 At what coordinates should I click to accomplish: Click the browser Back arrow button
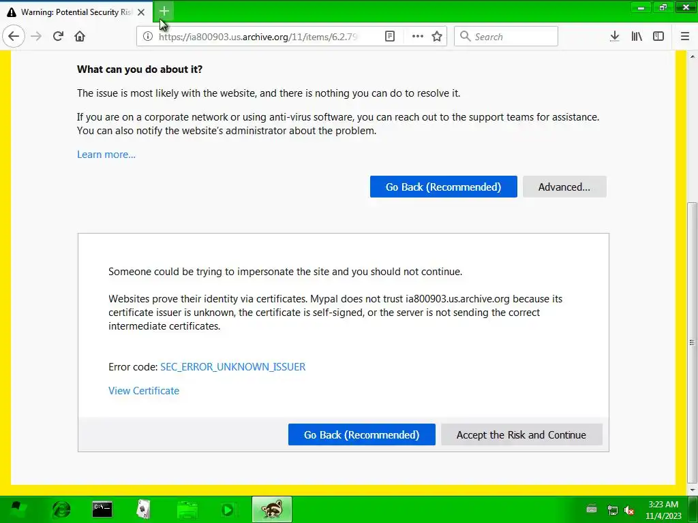[x=14, y=37]
